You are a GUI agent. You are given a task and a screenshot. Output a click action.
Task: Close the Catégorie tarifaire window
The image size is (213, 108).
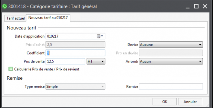pos(205,6)
